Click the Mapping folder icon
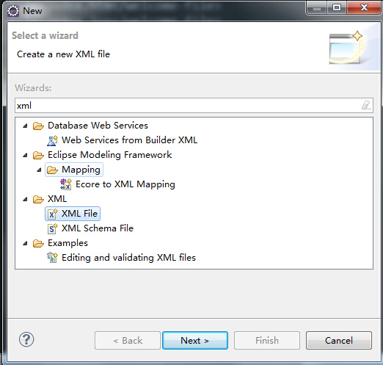 point(52,170)
